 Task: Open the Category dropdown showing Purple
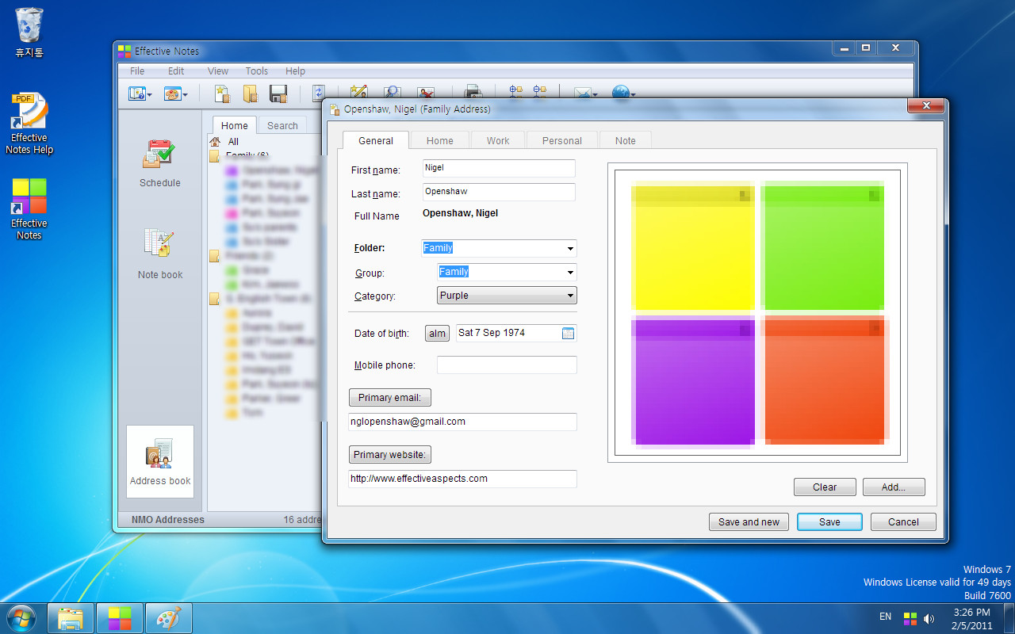tap(507, 296)
